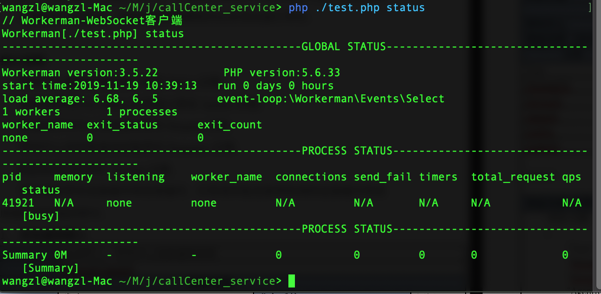The width and height of the screenshot is (601, 294).
Task: Click the "GLOBAL STATUS" section heading
Action: pyautogui.click(x=344, y=47)
